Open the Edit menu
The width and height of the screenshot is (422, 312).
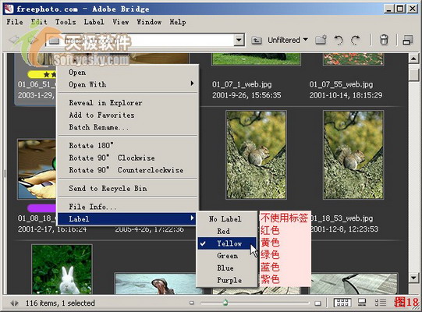[39, 22]
